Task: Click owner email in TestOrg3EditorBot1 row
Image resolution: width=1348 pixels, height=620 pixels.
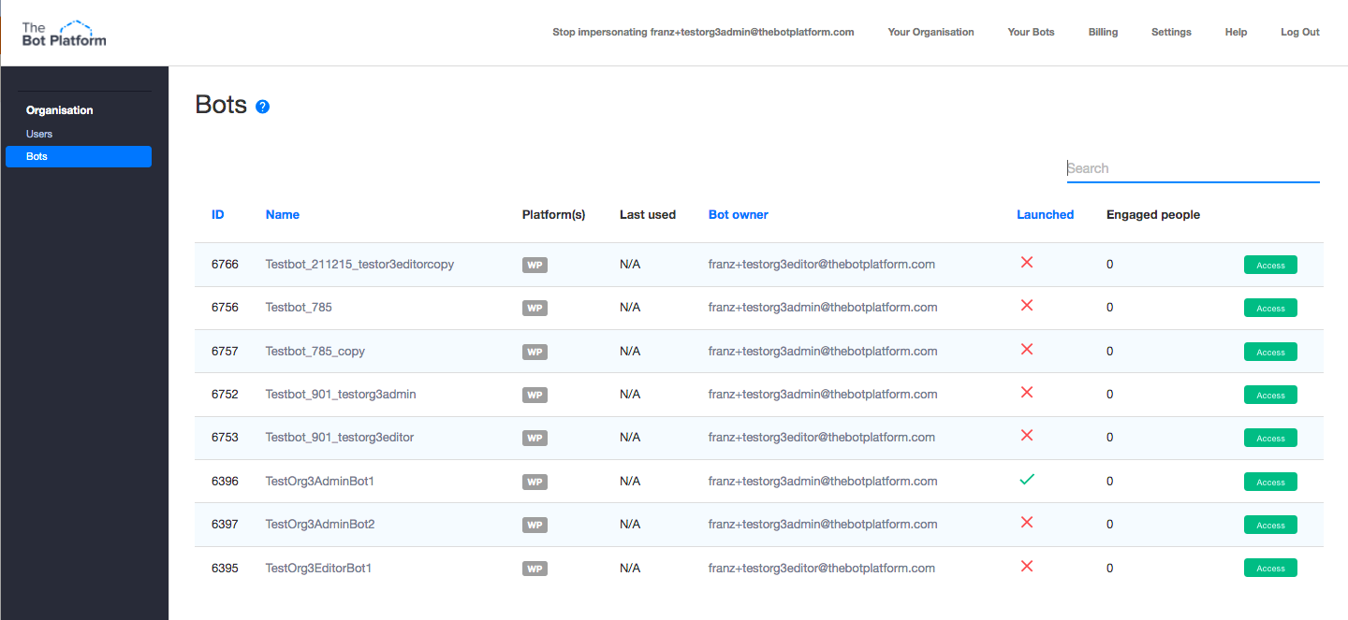Action: pyautogui.click(x=822, y=568)
